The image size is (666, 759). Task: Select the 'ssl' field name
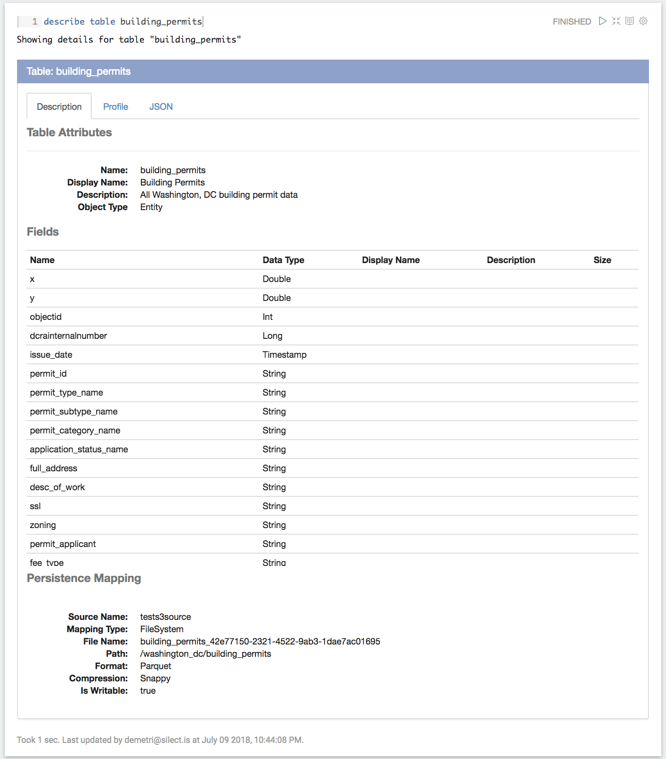pos(35,506)
